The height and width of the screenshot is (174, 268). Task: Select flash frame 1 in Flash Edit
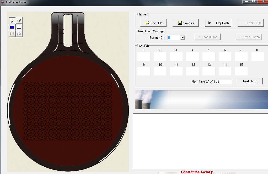tap(143, 56)
